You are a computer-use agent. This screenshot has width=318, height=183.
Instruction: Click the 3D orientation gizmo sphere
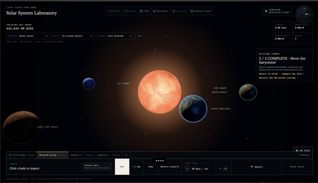click(x=304, y=14)
